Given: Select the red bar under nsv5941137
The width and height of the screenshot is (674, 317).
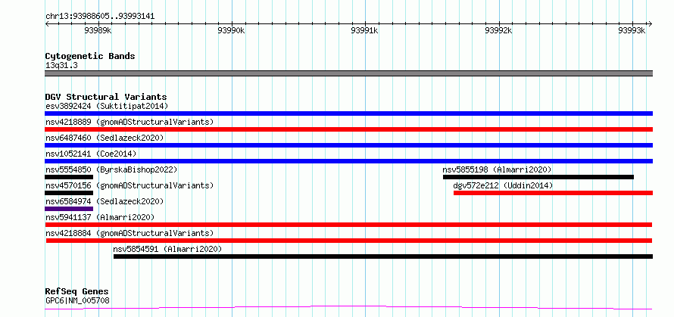Looking at the screenshot, I should coord(348,225).
